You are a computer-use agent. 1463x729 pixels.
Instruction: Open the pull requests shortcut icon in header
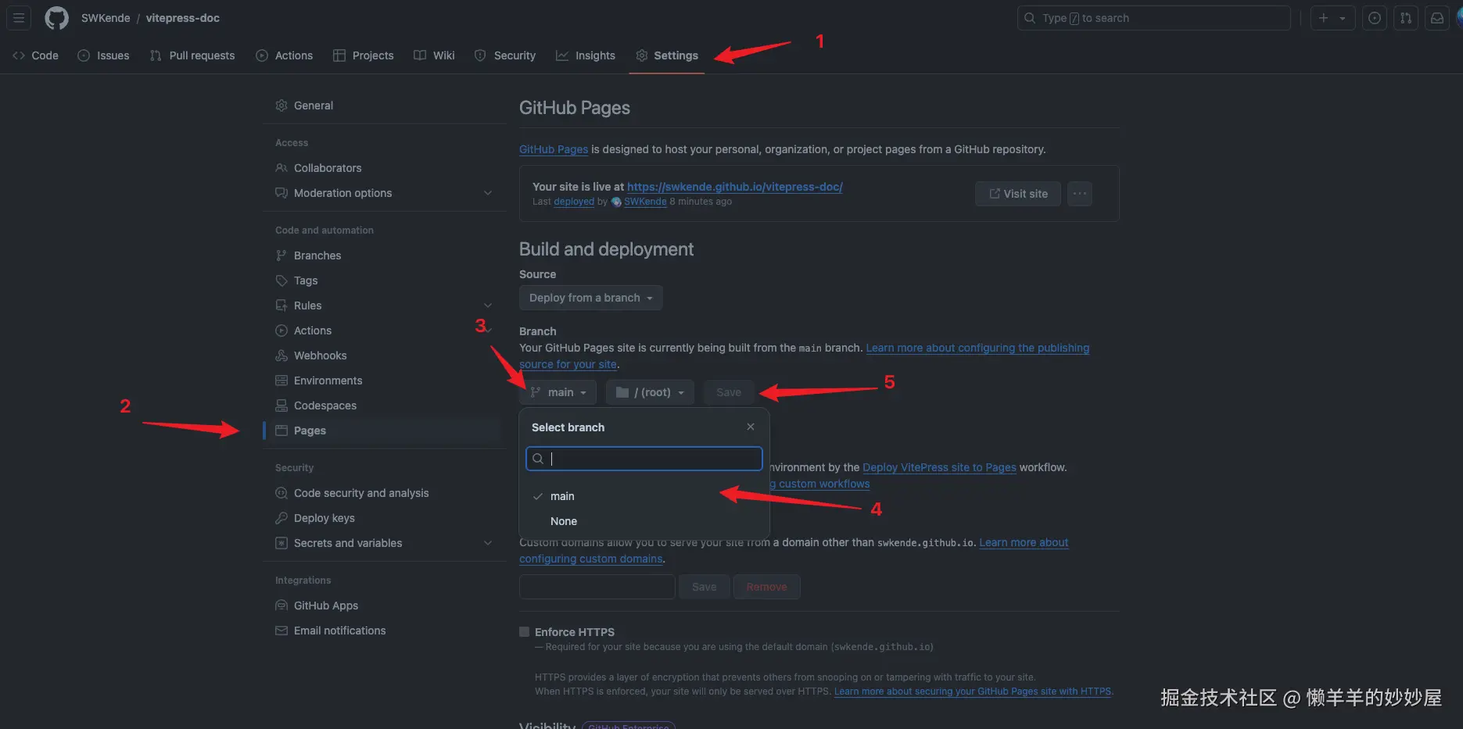tap(1406, 18)
